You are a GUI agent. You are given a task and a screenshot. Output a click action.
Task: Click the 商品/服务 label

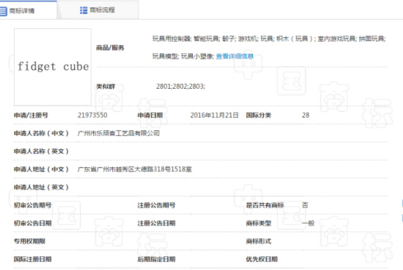(x=110, y=47)
